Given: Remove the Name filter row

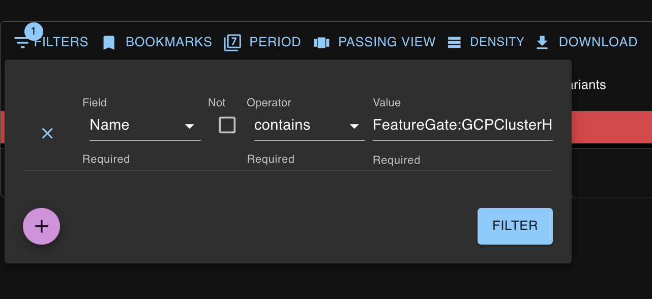Looking at the screenshot, I should 47,134.
